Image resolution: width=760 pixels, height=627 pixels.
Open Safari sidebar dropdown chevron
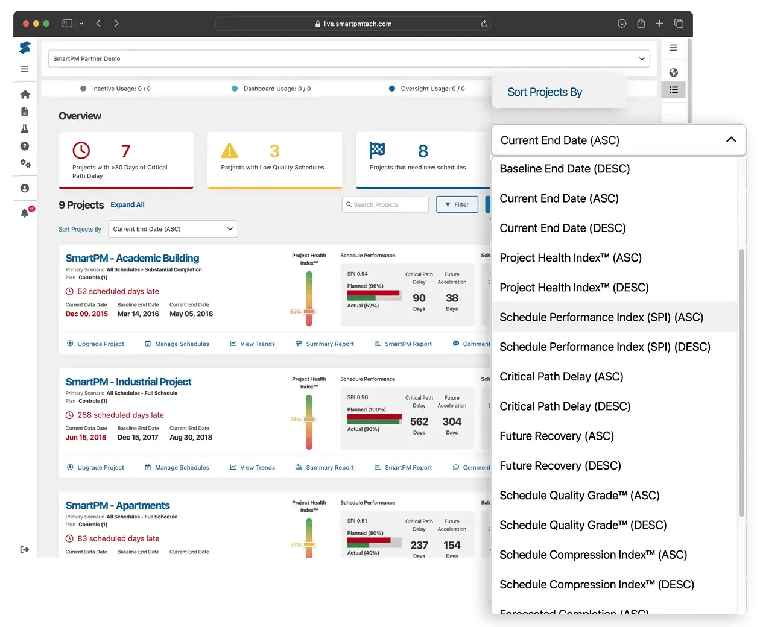[81, 24]
